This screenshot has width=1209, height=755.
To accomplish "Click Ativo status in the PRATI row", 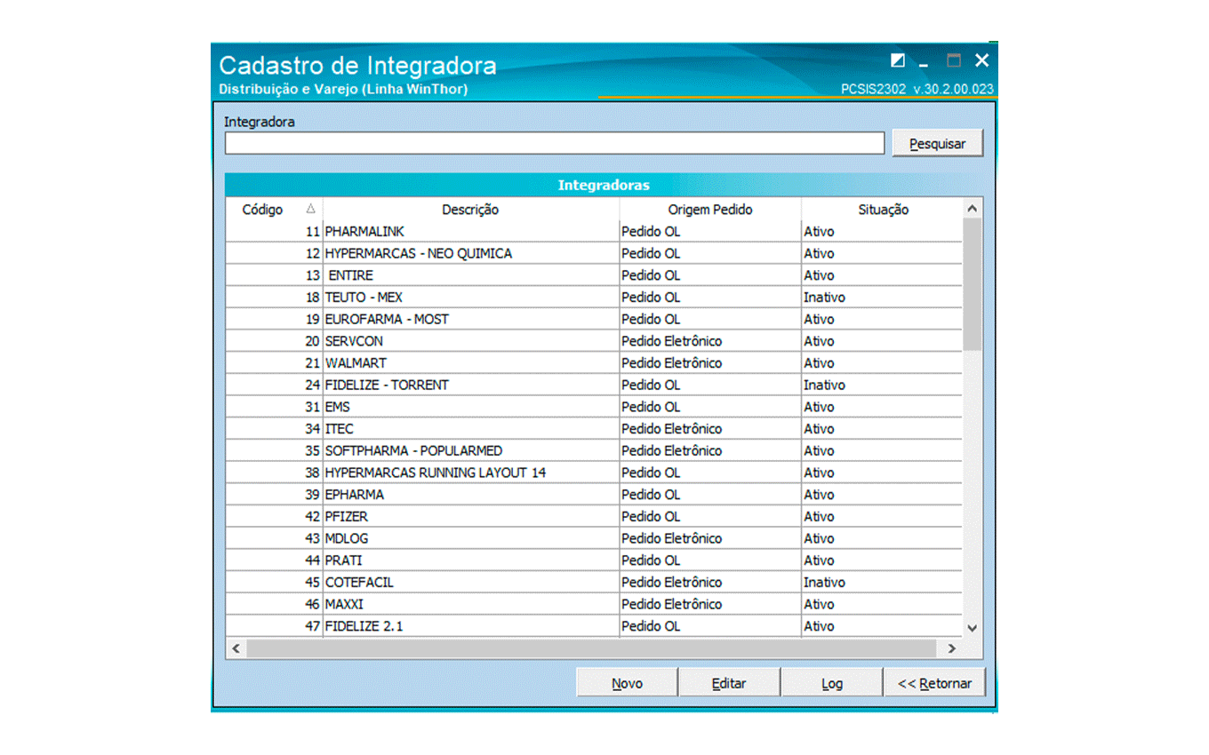I will click(x=819, y=560).
